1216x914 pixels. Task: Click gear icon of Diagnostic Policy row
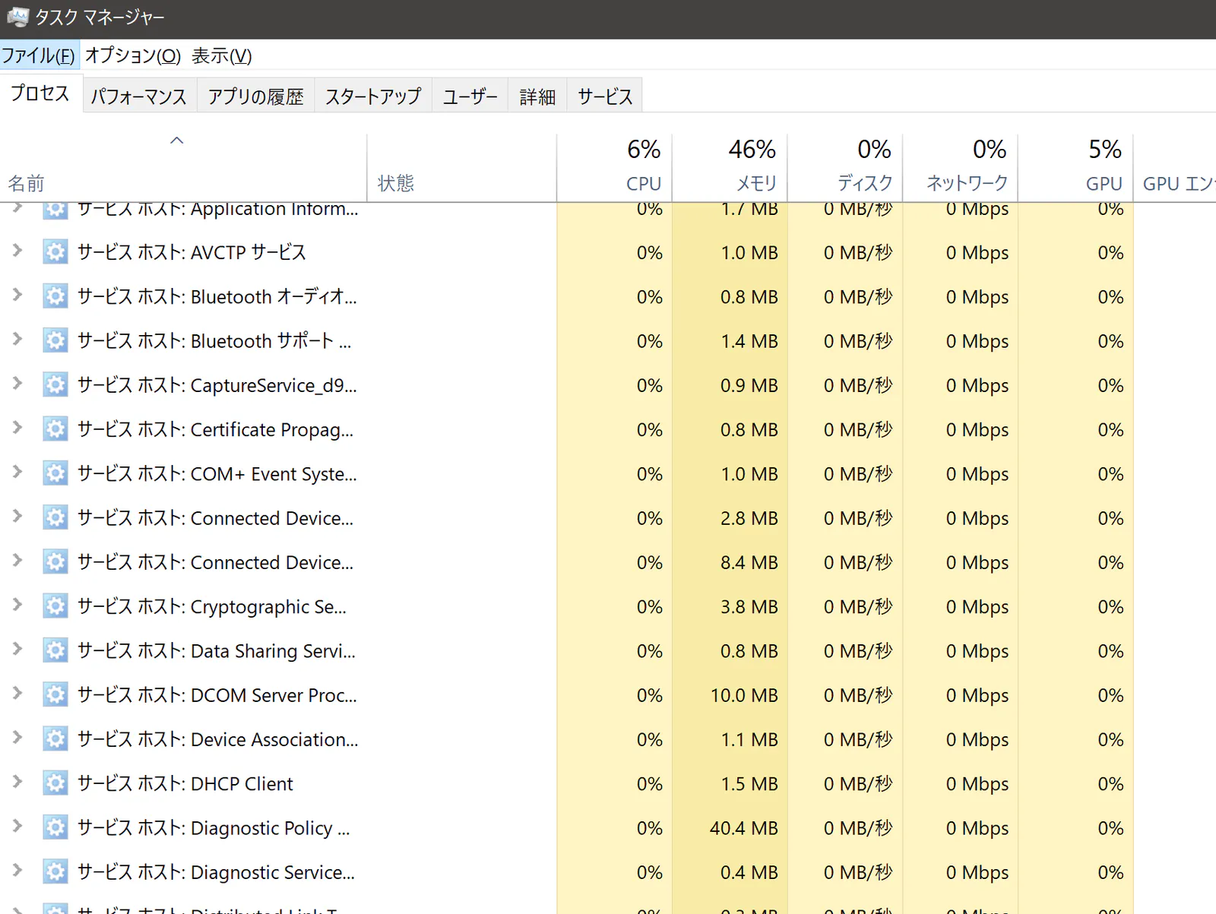[x=55, y=827]
